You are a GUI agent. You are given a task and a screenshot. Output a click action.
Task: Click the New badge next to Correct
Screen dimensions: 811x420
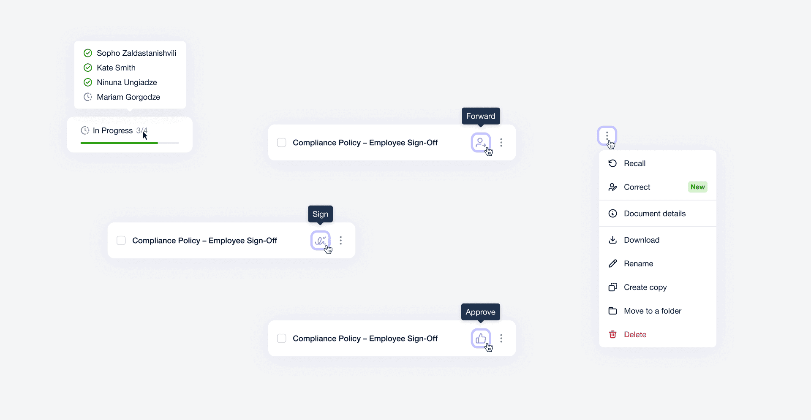pos(698,187)
